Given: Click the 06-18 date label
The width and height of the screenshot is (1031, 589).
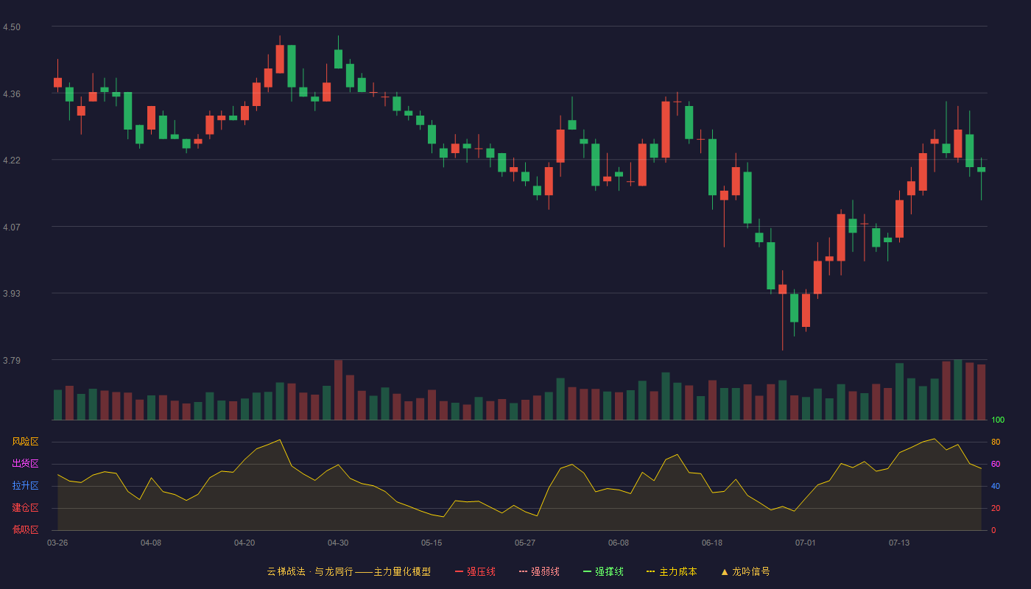Looking at the screenshot, I should pyautogui.click(x=712, y=543).
